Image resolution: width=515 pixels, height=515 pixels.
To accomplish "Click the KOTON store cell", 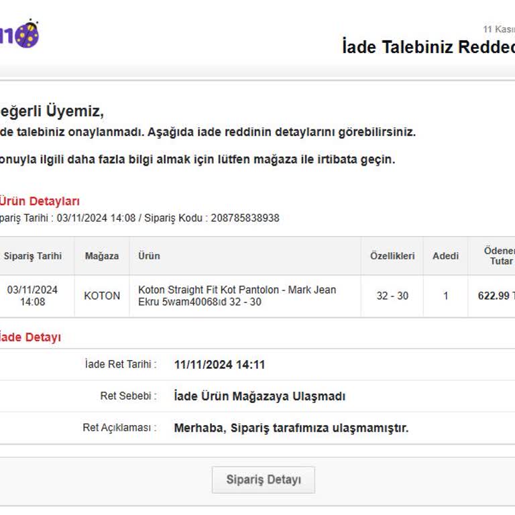I will 102,296.
